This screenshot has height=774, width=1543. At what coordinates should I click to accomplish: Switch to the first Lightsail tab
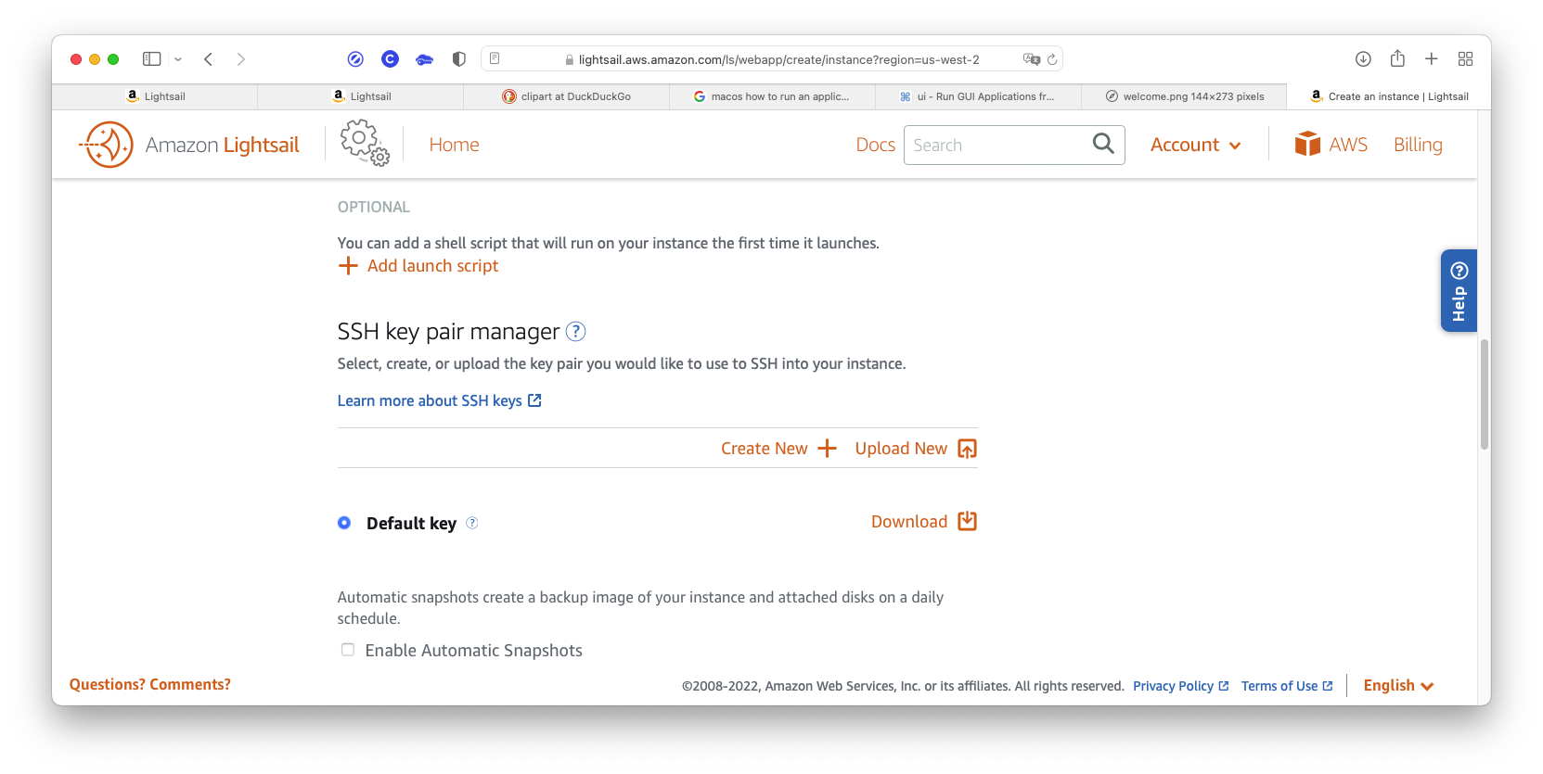[155, 96]
